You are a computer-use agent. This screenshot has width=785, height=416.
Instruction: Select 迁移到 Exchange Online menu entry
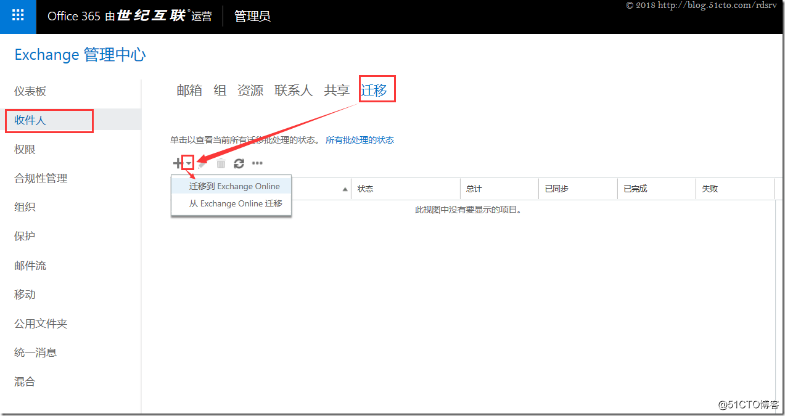[231, 186]
